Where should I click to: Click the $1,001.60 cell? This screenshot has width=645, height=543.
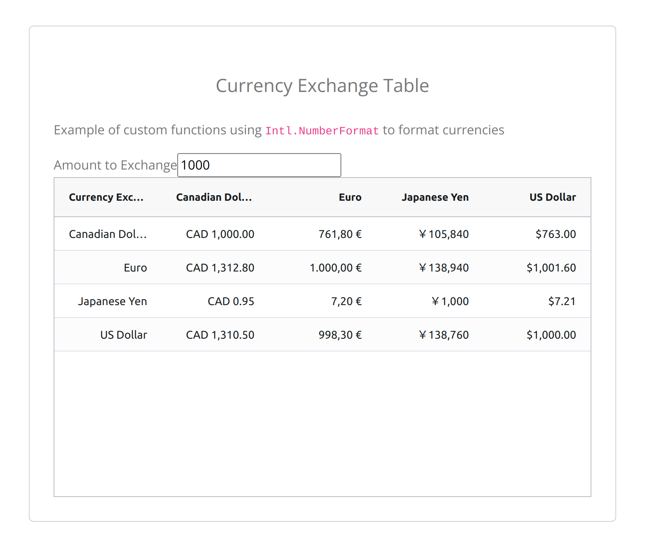[551, 268]
